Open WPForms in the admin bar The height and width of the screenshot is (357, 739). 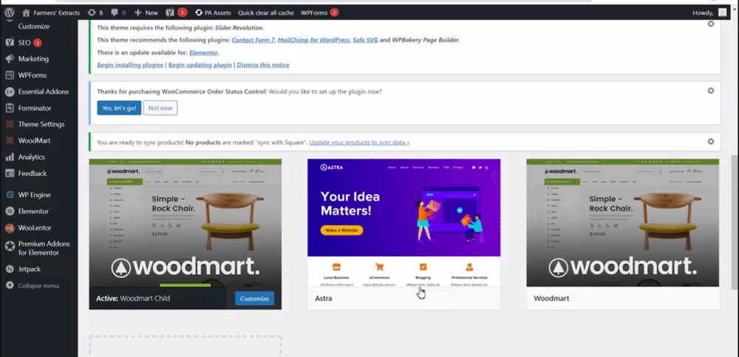tap(319, 13)
